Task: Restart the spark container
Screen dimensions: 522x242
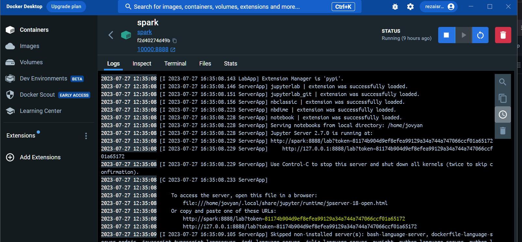Action: coord(480,35)
